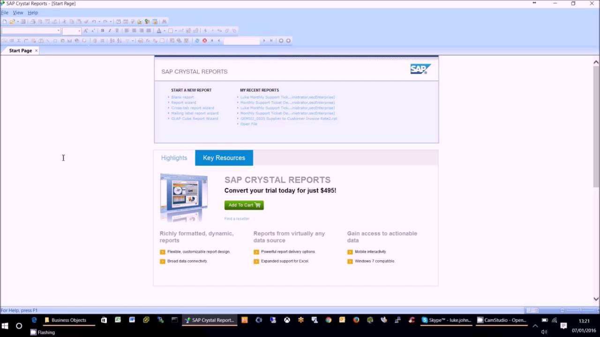Click the red Stop icon
Screen dimensions: 600x337
point(204,41)
